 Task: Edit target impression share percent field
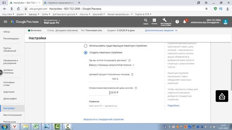point(104,79)
